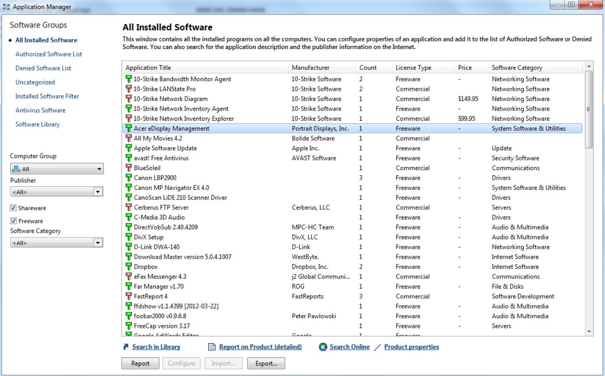Uncheck the Freeware checkbox
Screen dimensions: 605x376
click(13, 221)
